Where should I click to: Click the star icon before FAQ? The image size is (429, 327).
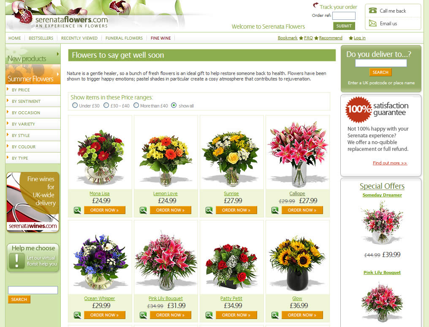click(x=301, y=38)
